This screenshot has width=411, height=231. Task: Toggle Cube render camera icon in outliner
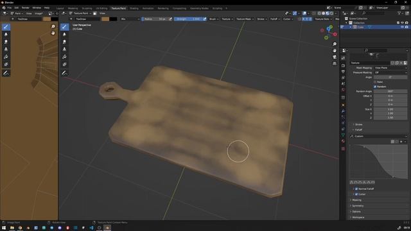coord(407,27)
